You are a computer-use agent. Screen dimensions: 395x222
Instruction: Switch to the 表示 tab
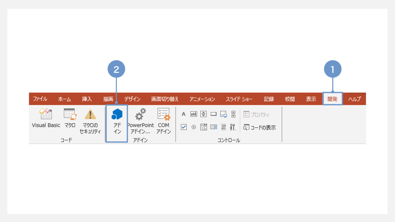click(311, 99)
